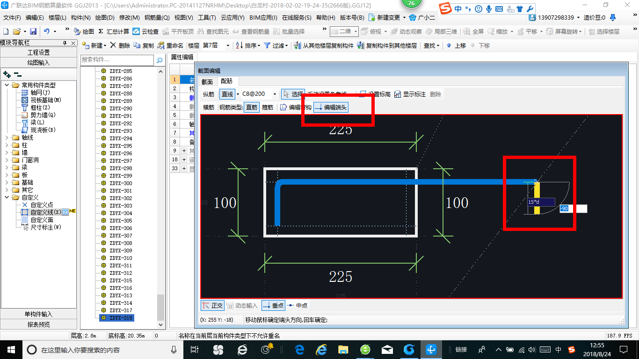Select 现浇板(B) in the tree
Image resolution: width=639 pixels, height=359 pixels.
tap(38, 130)
